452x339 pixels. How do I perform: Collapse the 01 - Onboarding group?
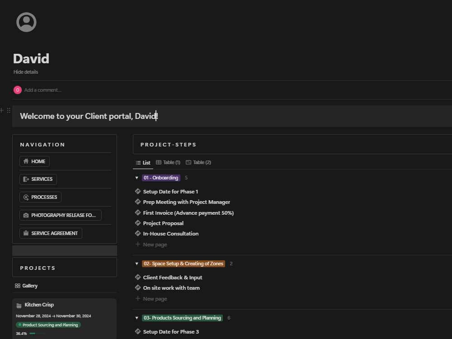[137, 178]
